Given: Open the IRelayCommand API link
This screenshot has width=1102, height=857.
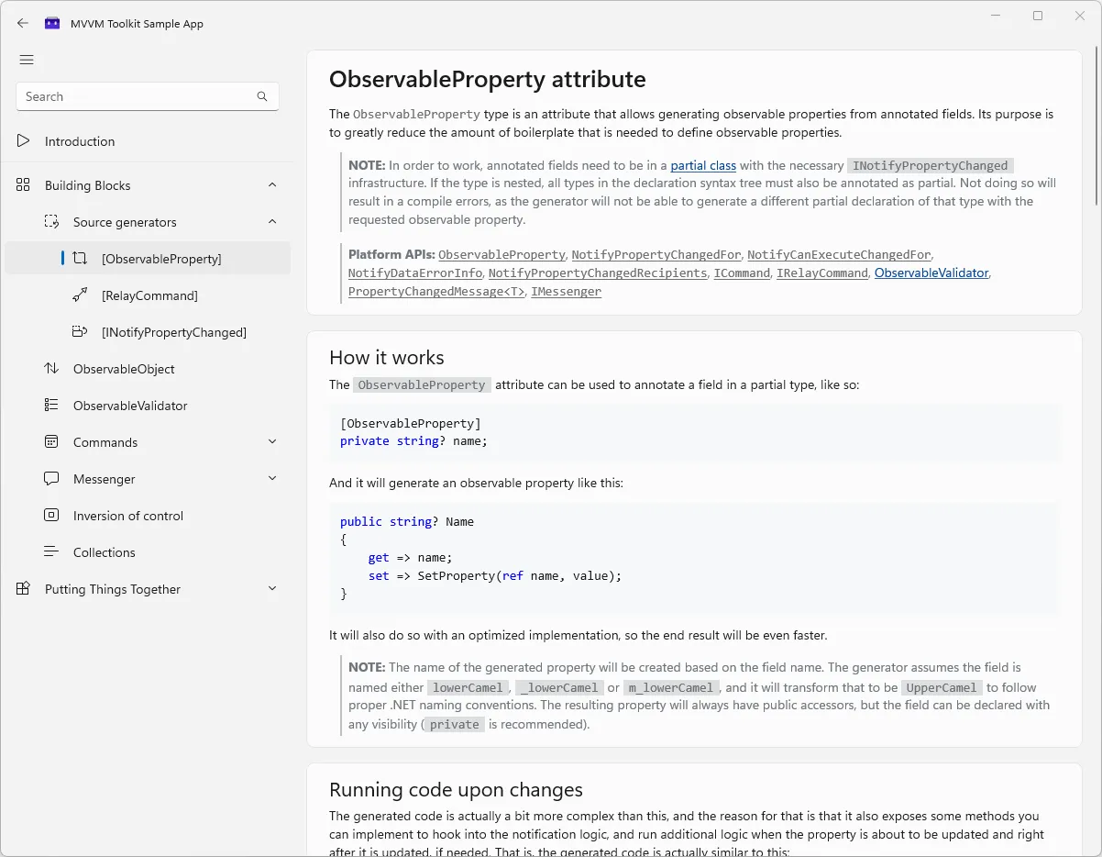Looking at the screenshot, I should pyautogui.click(x=822, y=273).
